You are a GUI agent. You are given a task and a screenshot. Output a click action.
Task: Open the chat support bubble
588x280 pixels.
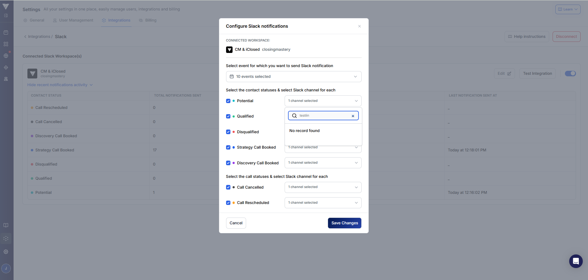(x=576, y=261)
